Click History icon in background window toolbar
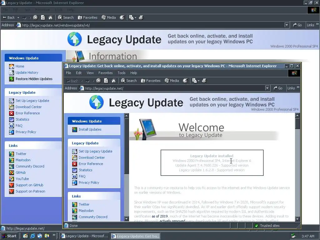This screenshot has width=320, height=240. tap(122, 17)
